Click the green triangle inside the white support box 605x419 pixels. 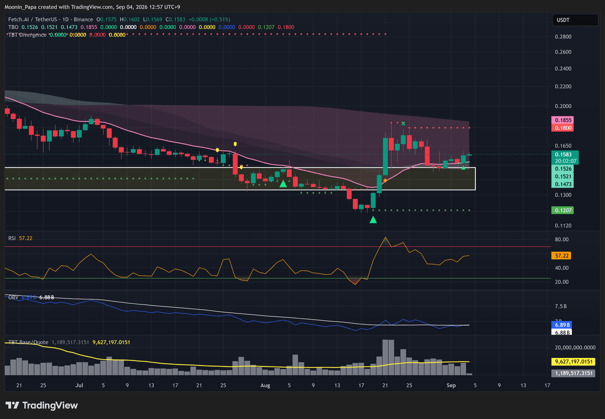(x=283, y=184)
